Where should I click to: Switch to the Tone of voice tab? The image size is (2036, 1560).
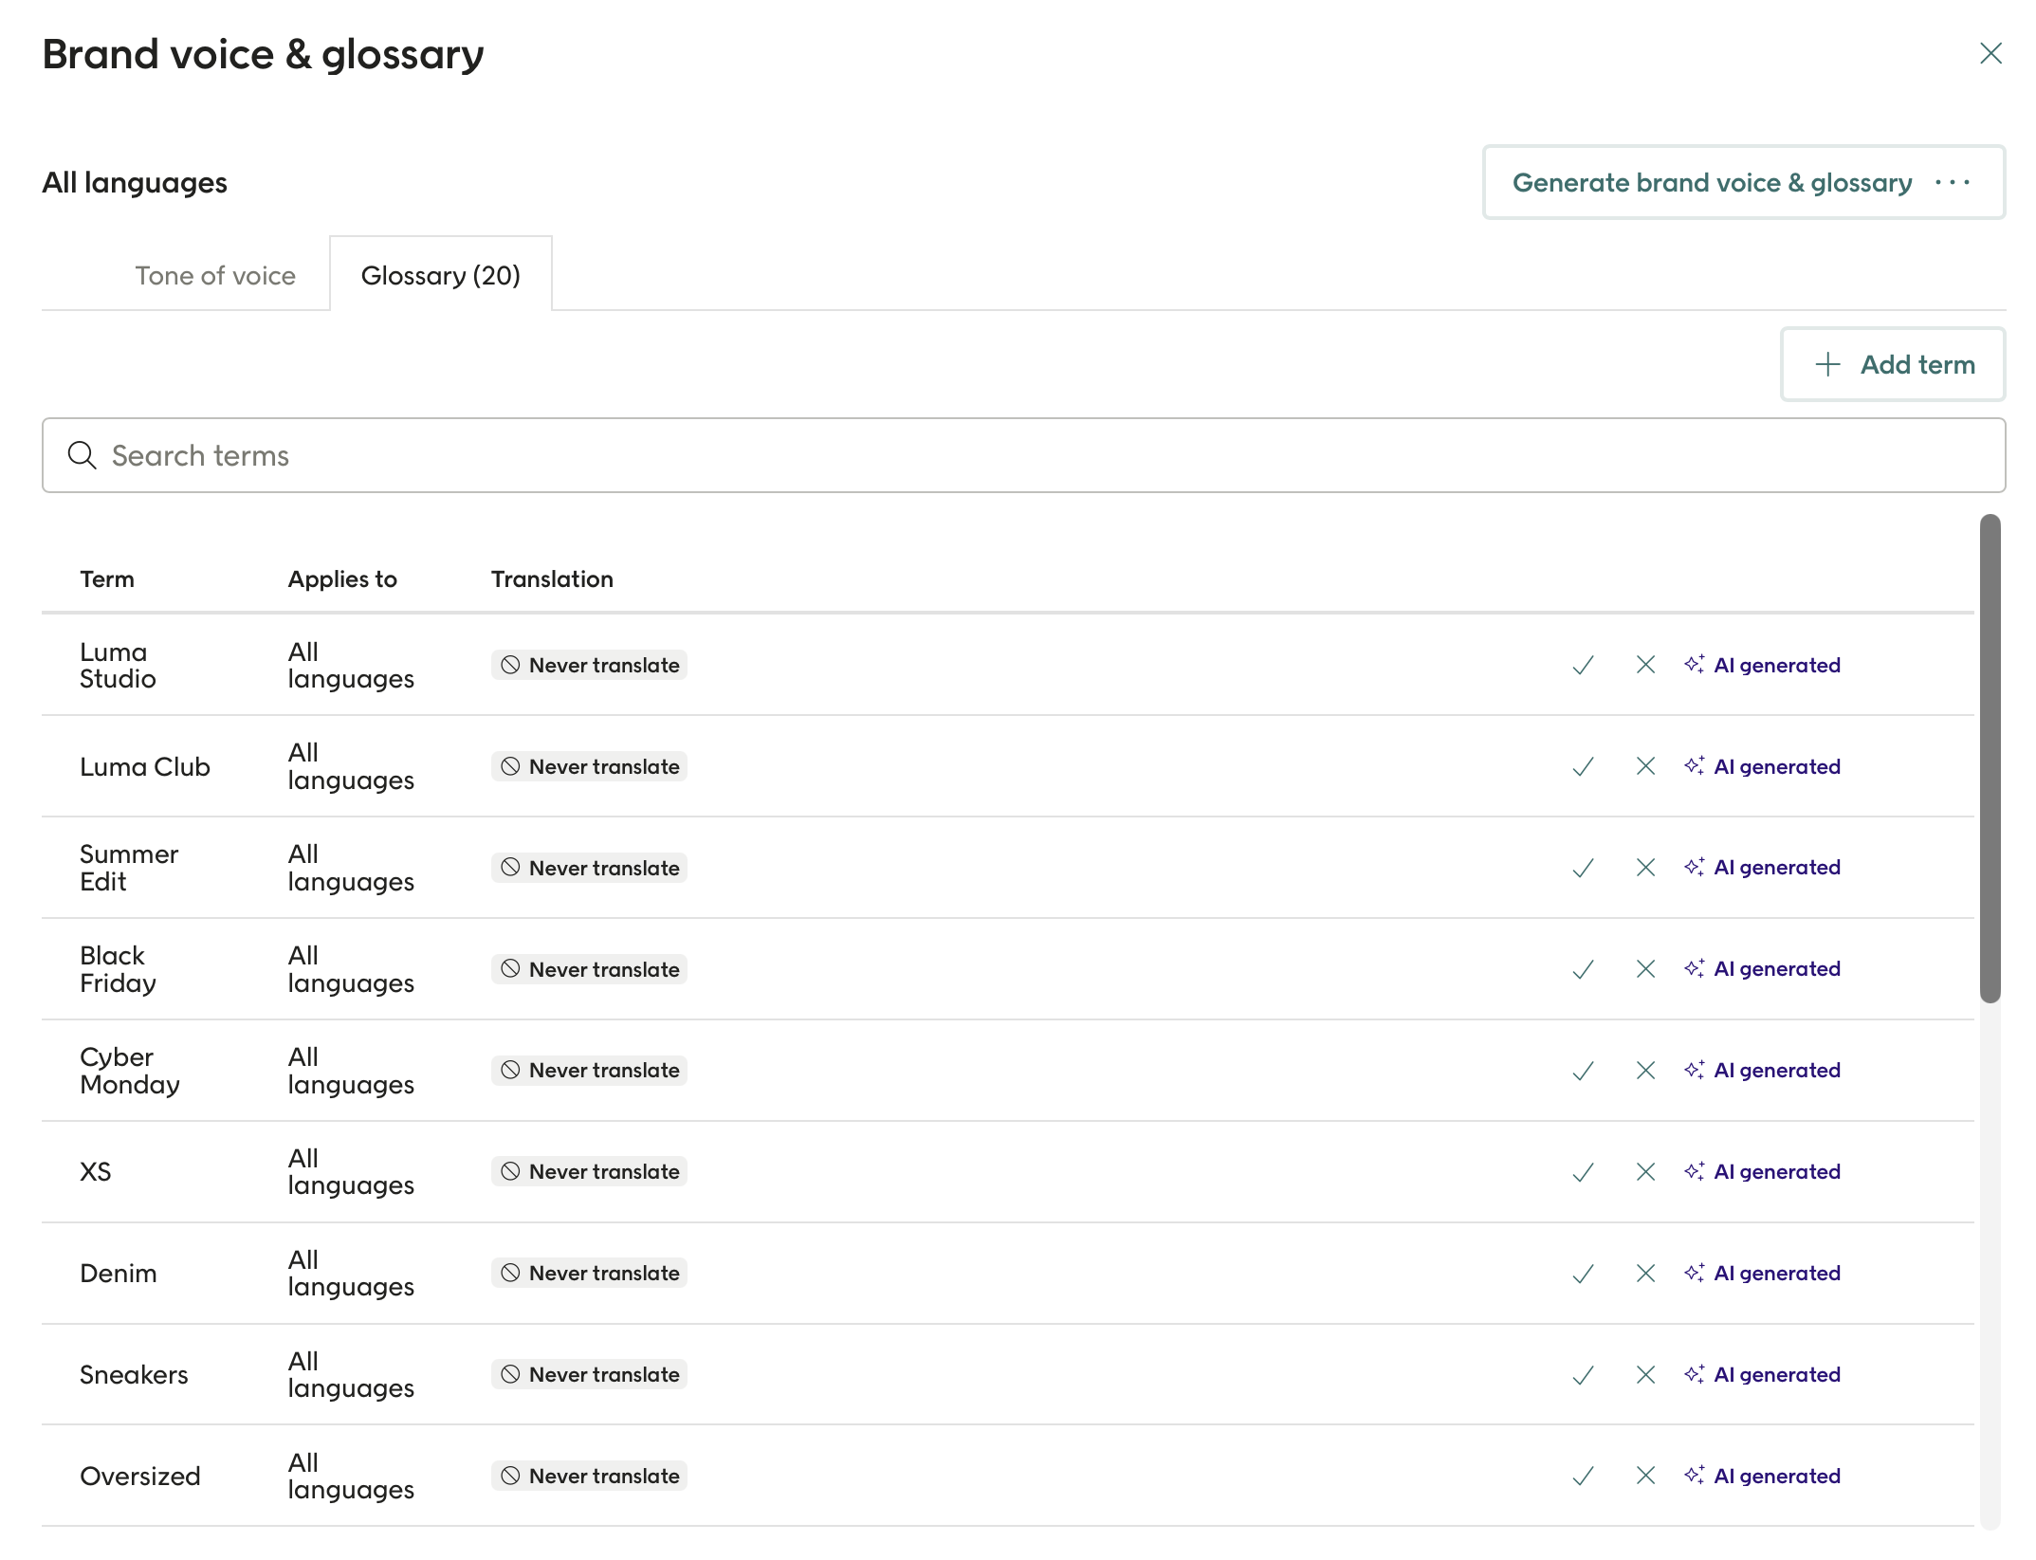click(x=215, y=276)
